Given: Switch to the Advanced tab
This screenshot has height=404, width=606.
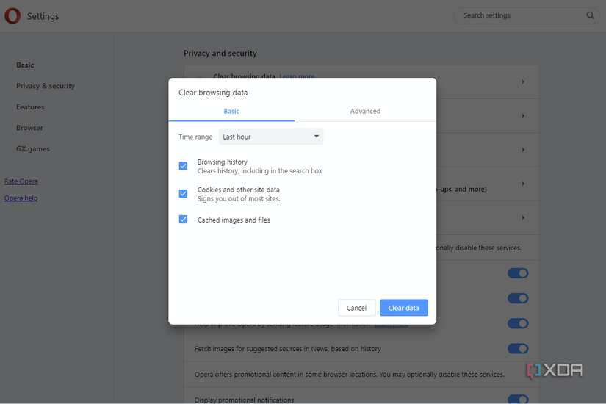Looking at the screenshot, I should (x=365, y=112).
